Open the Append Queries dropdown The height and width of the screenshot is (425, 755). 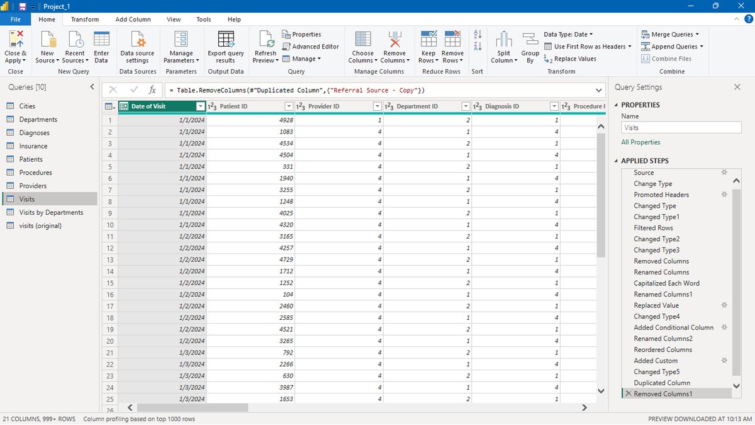pos(673,47)
